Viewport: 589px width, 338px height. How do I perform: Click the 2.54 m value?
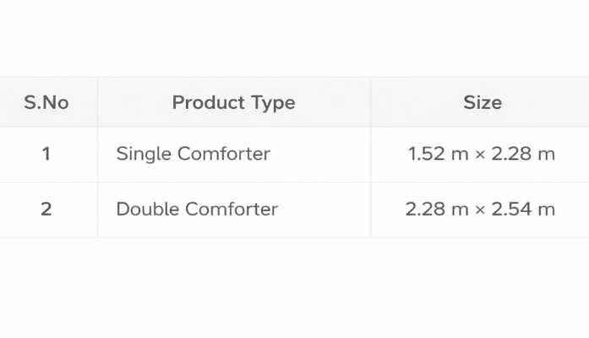coord(524,210)
